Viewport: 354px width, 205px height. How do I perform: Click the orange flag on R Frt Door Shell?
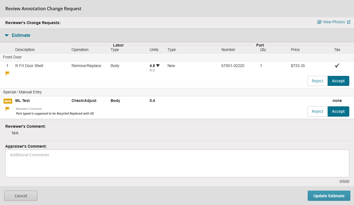(7, 73)
